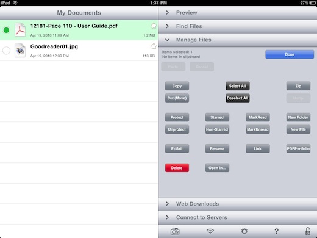This screenshot has height=238, width=317.
Task: Deselect the green circle of 12181-Pace 110 file
Action: (x=6, y=30)
